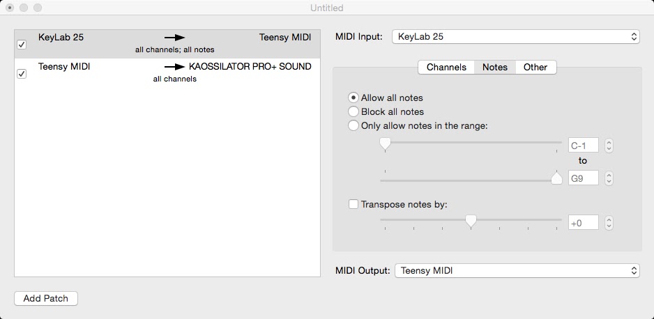Viewport: 654px width, 319px height.
Task: Click the highest note slider thumb
Action: coord(556,178)
